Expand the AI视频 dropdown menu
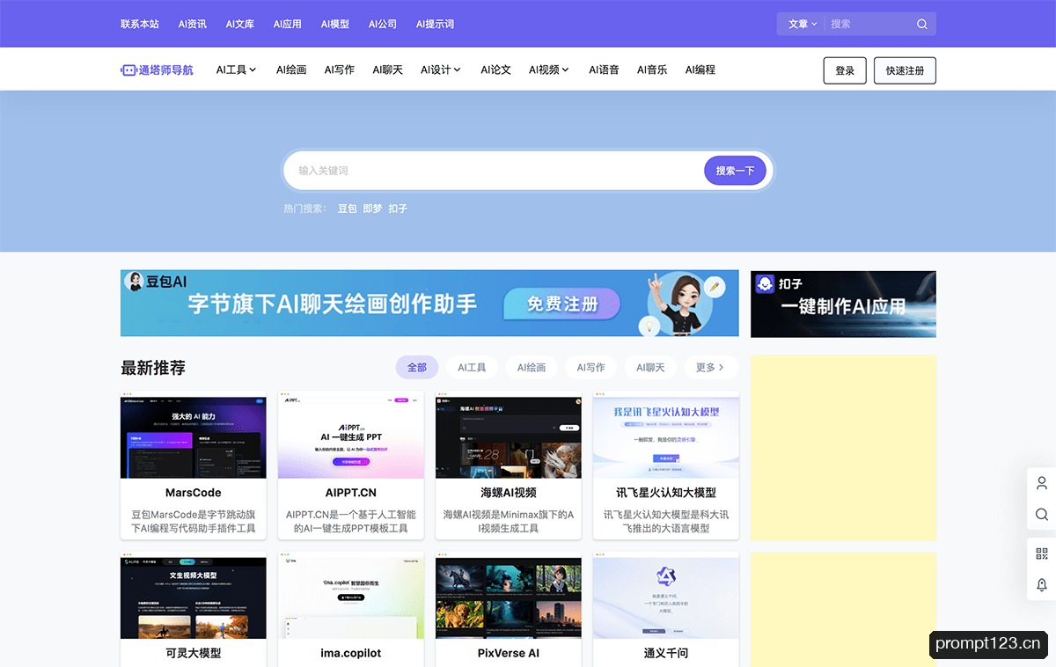Viewport: 1056px width, 667px height. (548, 70)
